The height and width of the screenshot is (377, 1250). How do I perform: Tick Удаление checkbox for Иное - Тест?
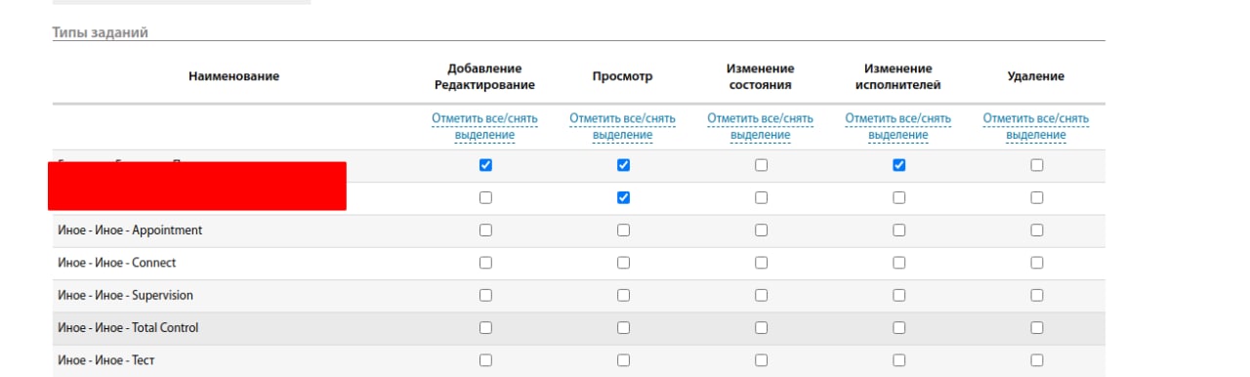1036,360
